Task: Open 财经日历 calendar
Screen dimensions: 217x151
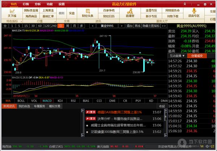Action: [x=109, y=16]
